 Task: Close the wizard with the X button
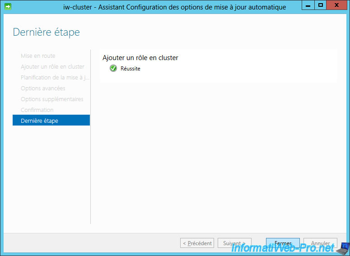(x=336, y=5)
